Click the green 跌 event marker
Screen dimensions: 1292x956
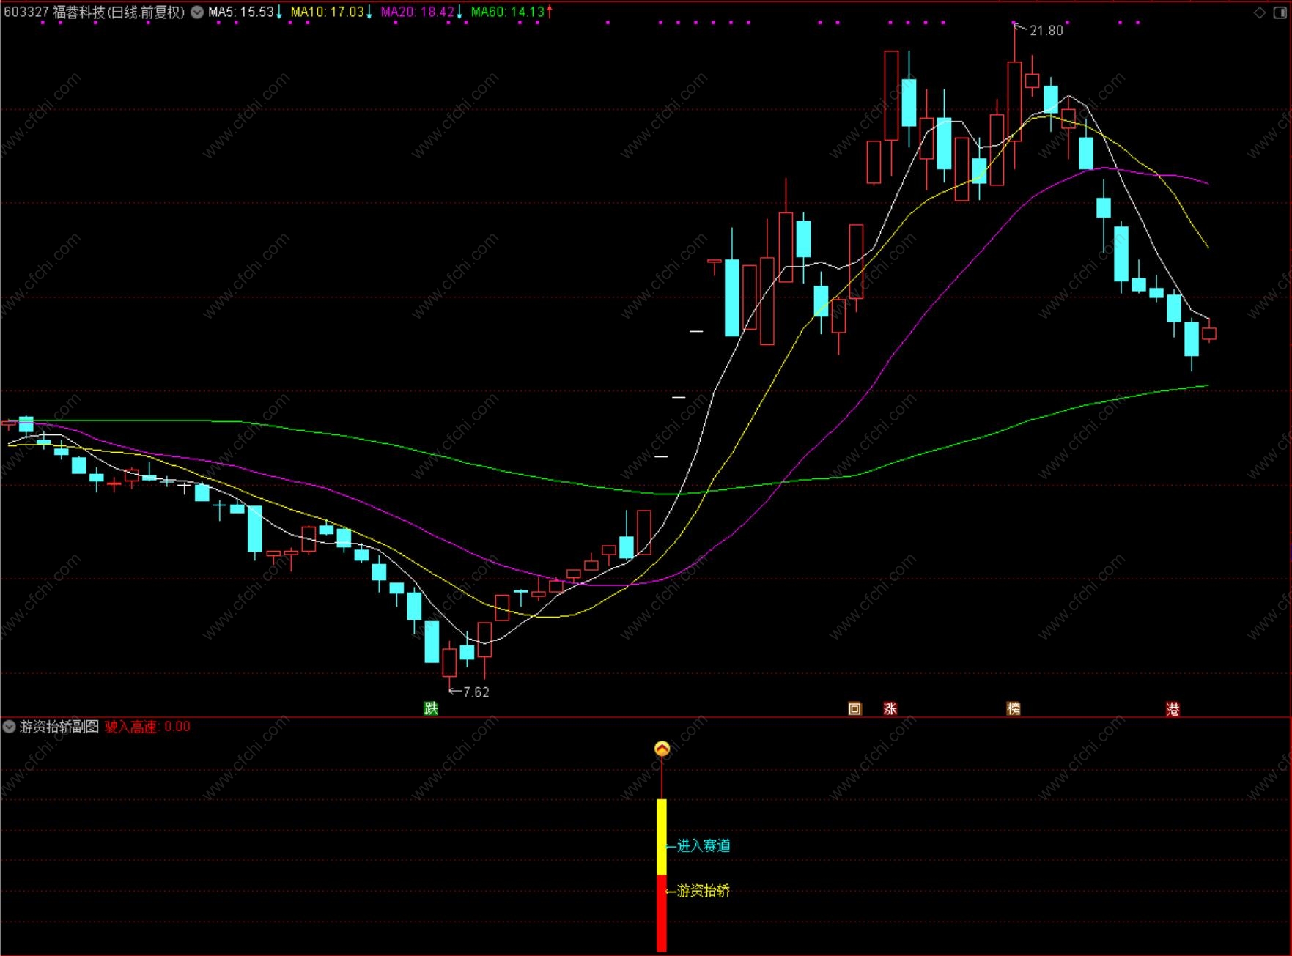431,708
